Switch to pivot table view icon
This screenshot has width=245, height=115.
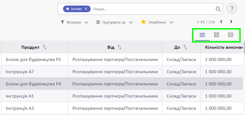click(x=230, y=35)
